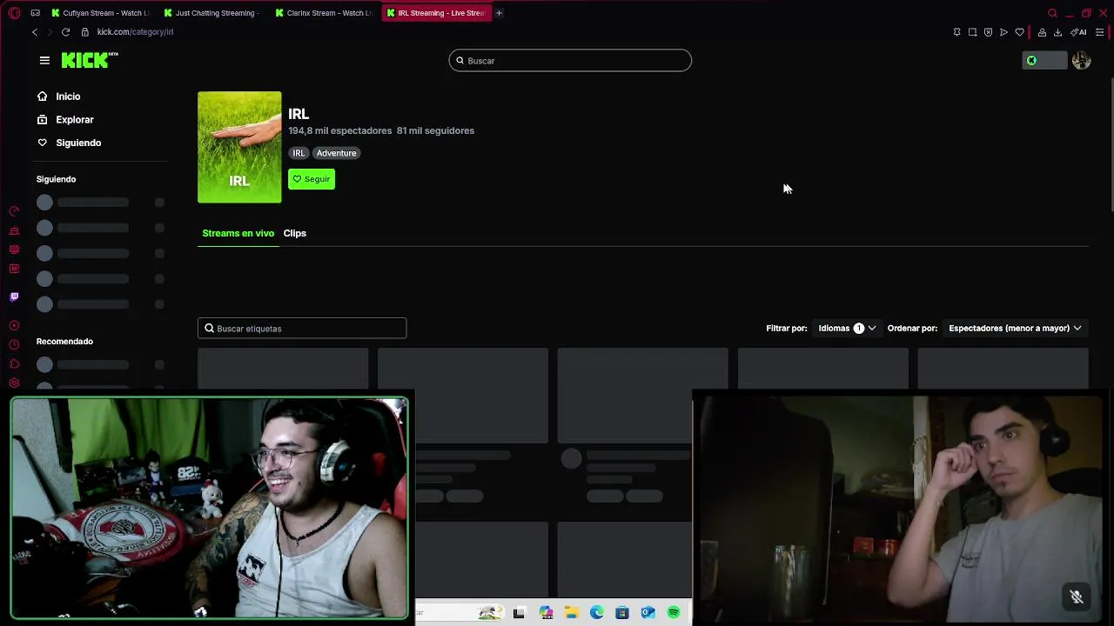The height and width of the screenshot is (626, 1114).
Task: Click the pinboard pin icon in toolbar
Action: coord(956,32)
